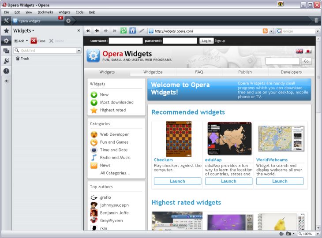Click the add panel plus icon in sidebar

pos(6,81)
